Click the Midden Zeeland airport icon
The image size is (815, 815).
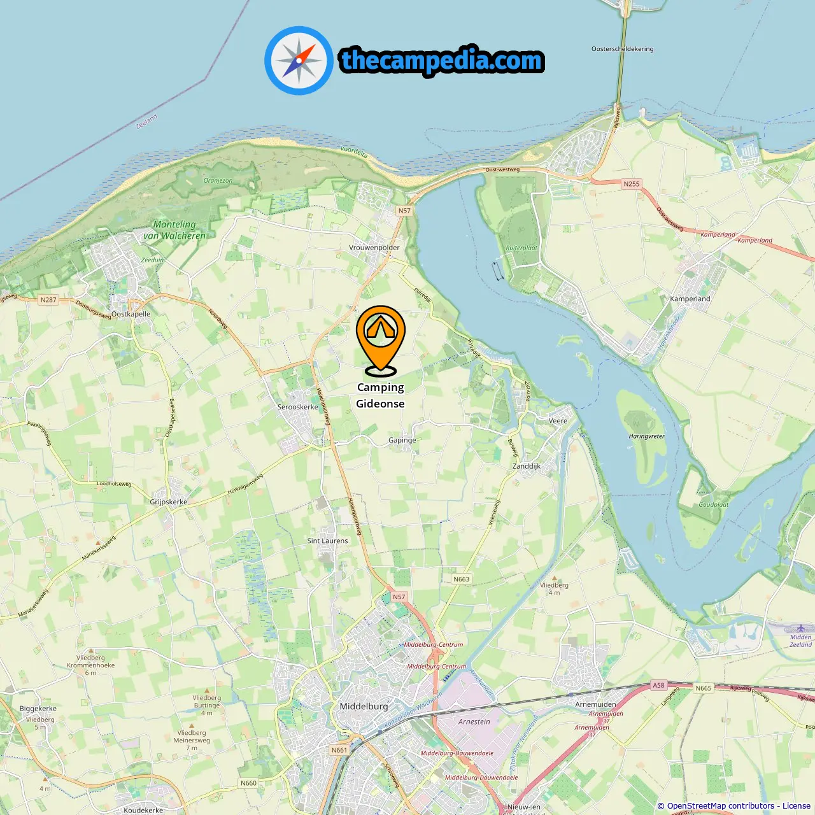(800, 628)
